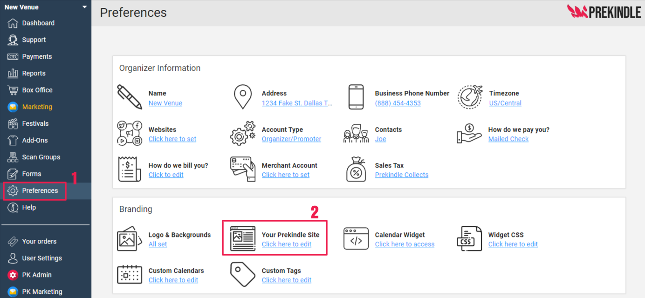
Task: Click the PK Admin red gear icon
Action: click(x=13, y=275)
